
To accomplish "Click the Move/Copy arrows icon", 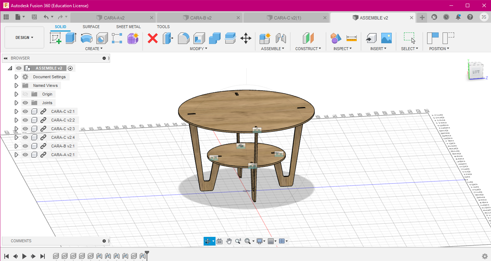I will click(x=246, y=38).
